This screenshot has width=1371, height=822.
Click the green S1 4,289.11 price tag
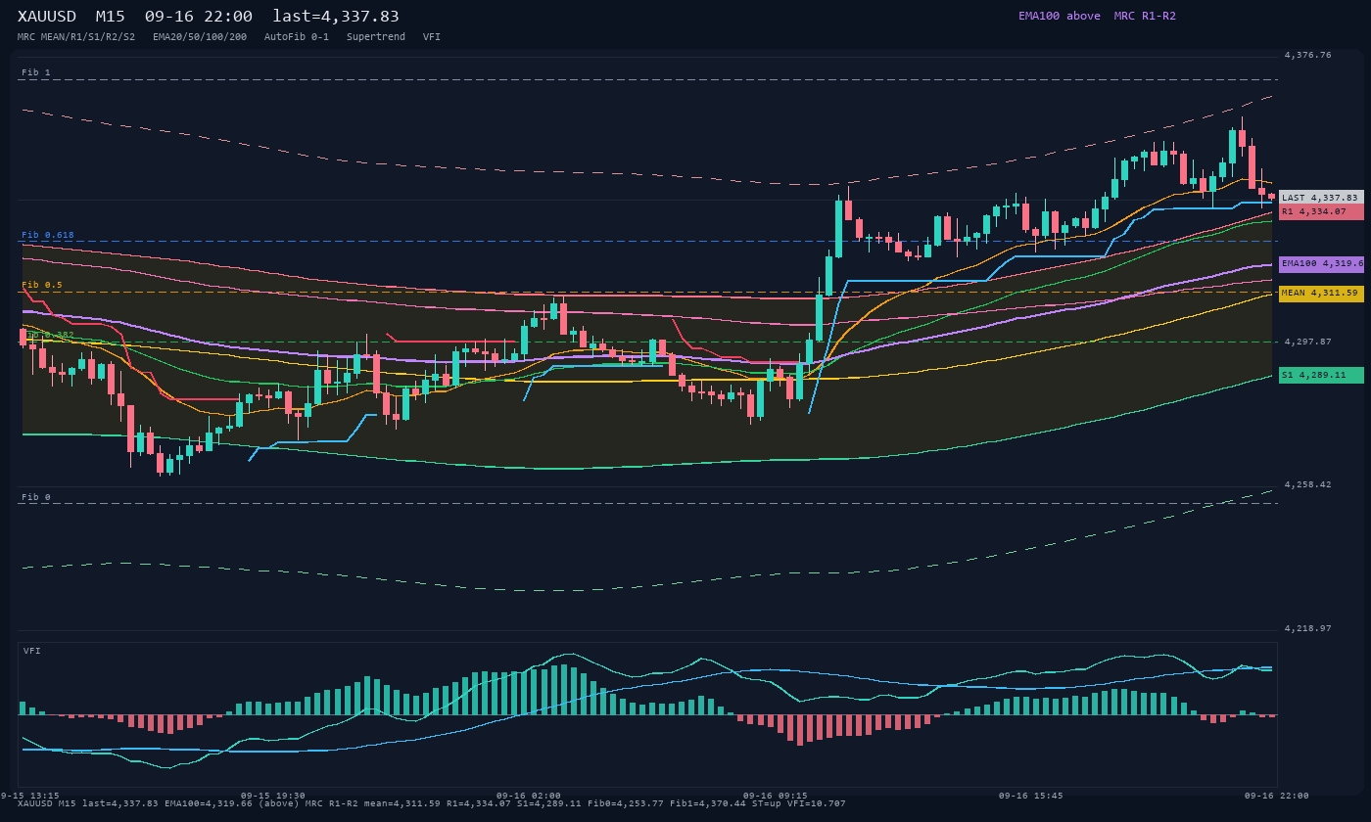[x=1321, y=375]
